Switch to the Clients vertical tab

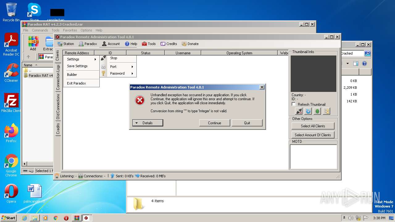pyautogui.click(x=57, y=55)
